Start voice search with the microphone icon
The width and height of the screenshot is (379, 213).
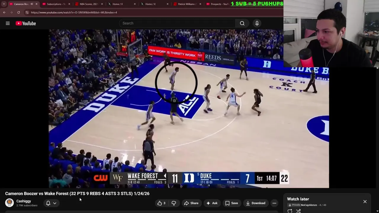pyautogui.click(x=257, y=23)
